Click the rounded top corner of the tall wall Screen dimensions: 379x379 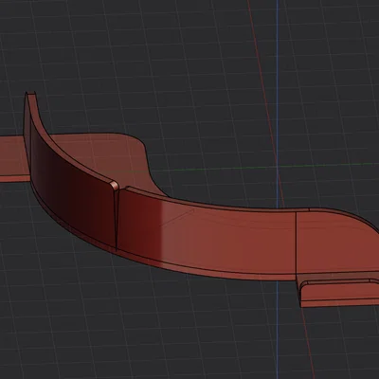click(x=115, y=185)
